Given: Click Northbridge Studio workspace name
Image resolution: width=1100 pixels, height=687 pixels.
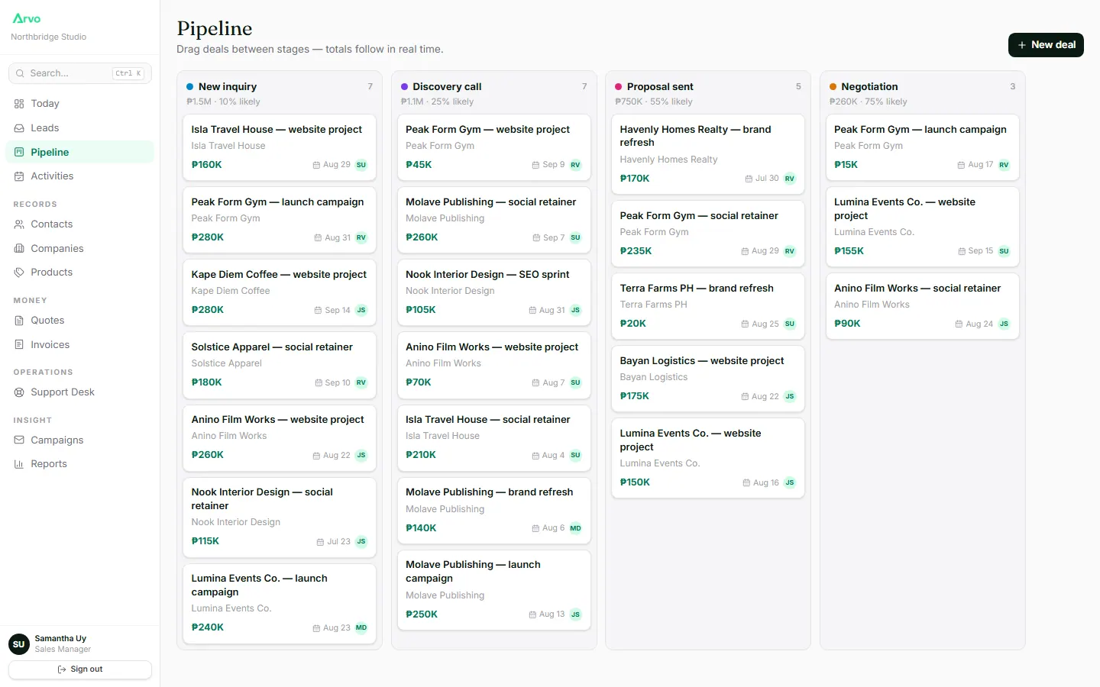Looking at the screenshot, I should [x=48, y=37].
